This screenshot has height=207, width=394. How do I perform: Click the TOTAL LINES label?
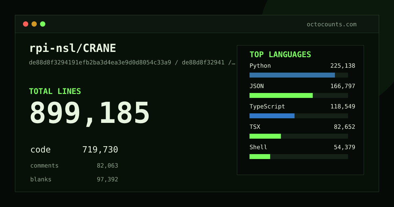click(55, 91)
